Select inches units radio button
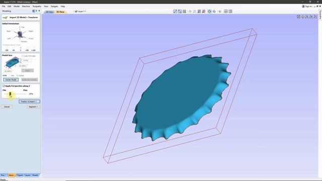This screenshot has width=322, height=181. click(17, 75)
